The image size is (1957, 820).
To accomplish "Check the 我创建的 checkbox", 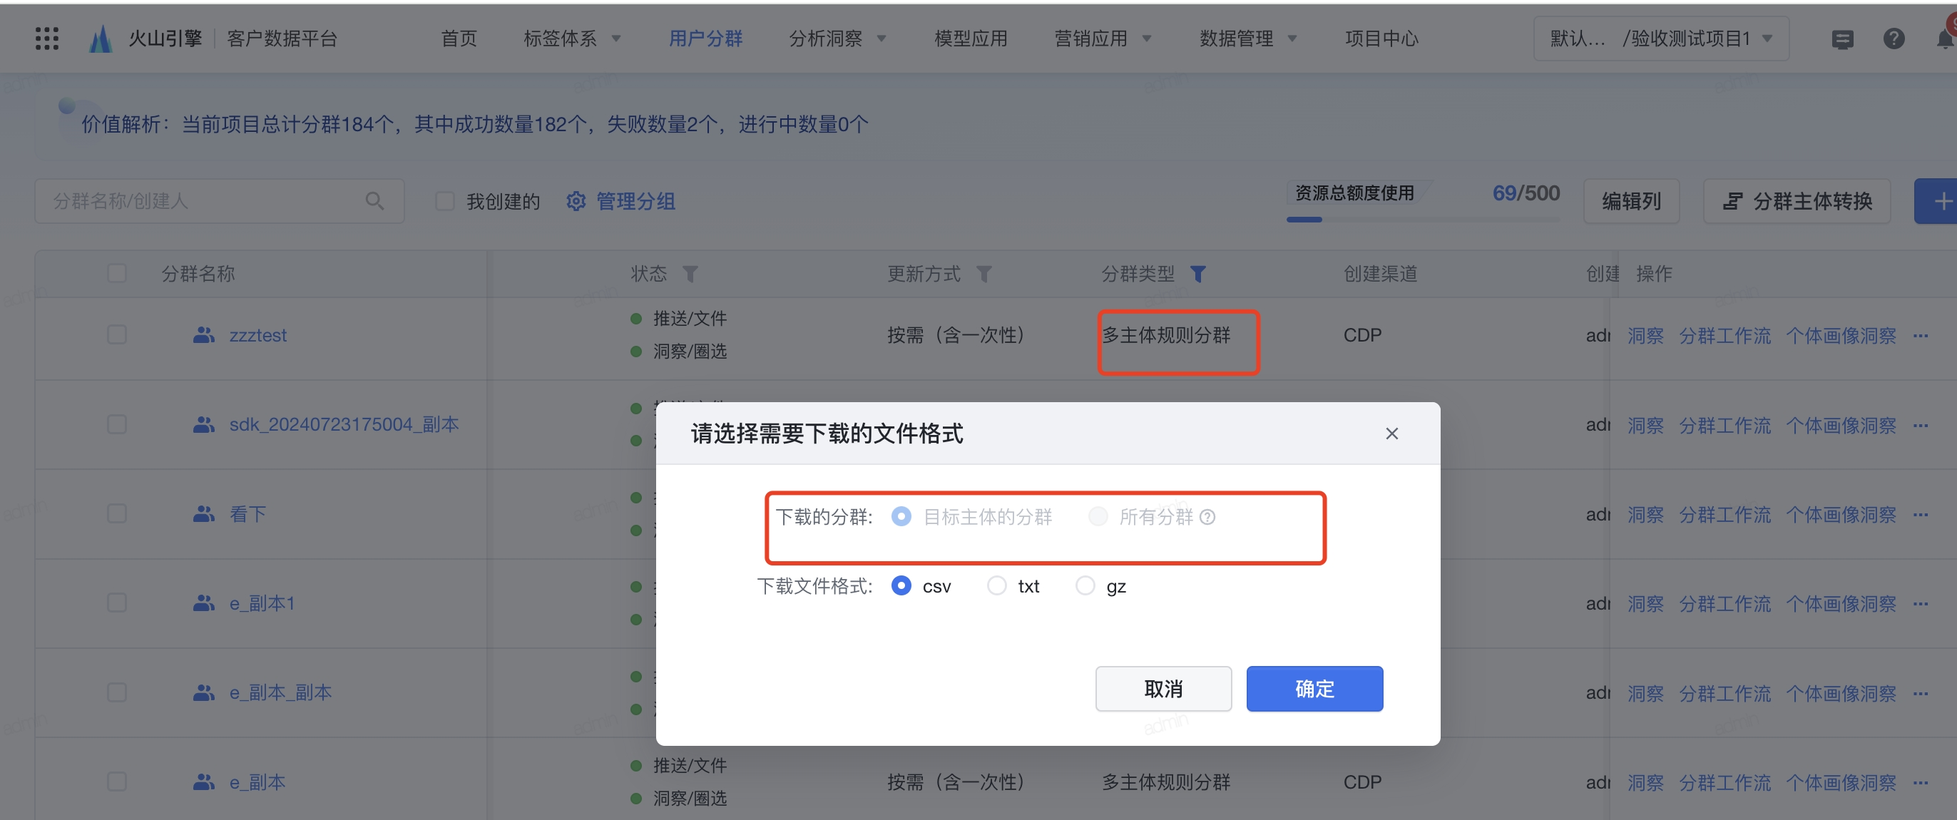I will point(444,201).
